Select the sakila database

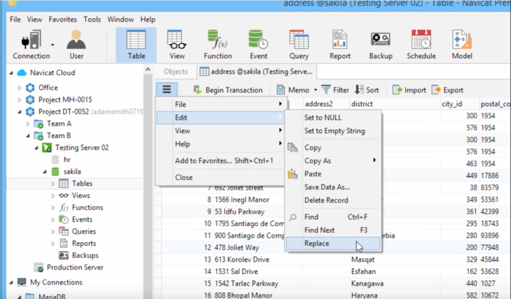(72, 171)
